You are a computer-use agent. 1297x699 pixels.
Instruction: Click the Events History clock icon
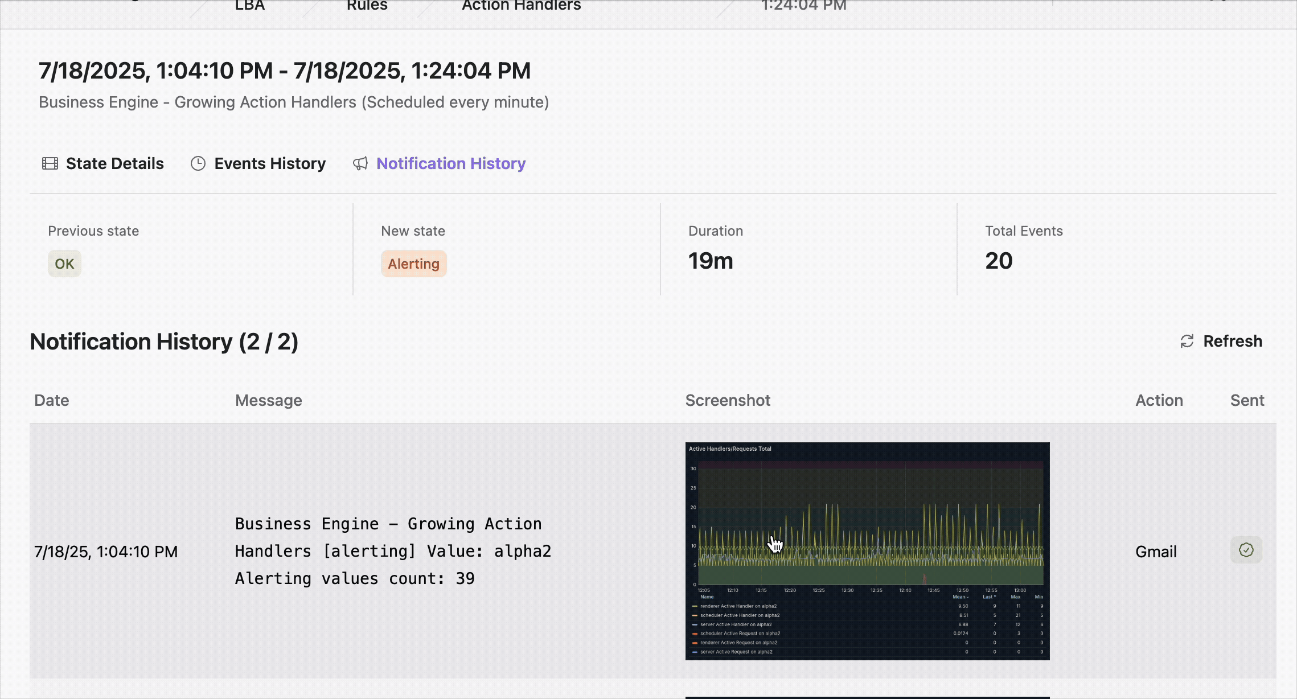198,164
